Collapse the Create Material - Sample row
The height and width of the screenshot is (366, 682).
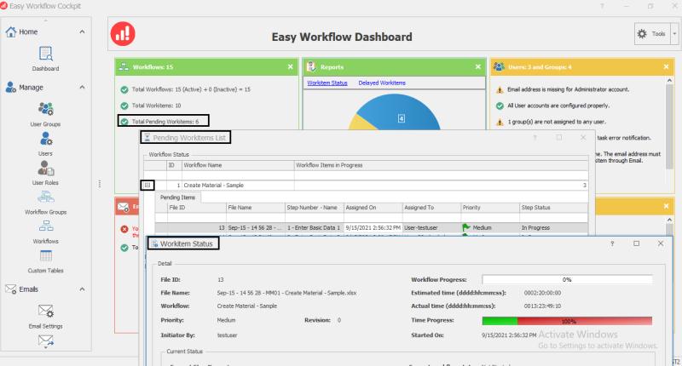(147, 185)
